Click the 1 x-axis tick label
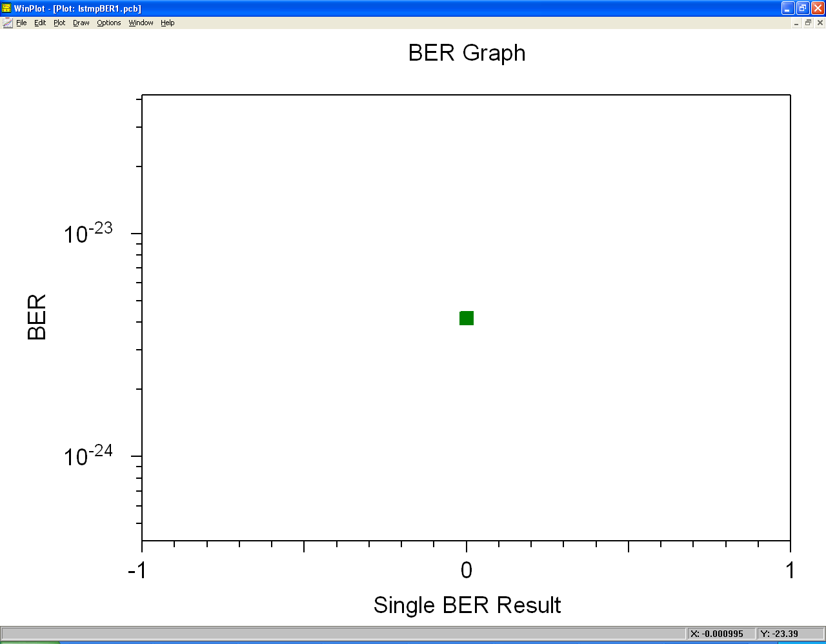 [x=791, y=570]
